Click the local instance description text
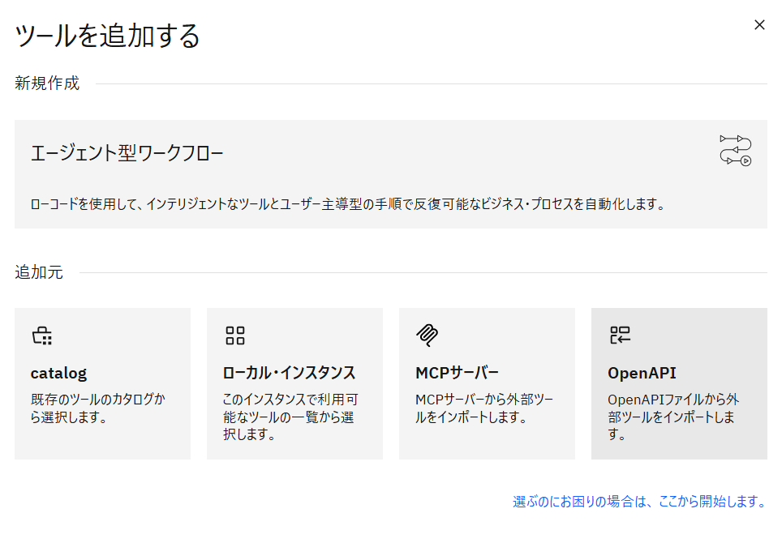This screenshot has width=782, height=543. [x=290, y=417]
